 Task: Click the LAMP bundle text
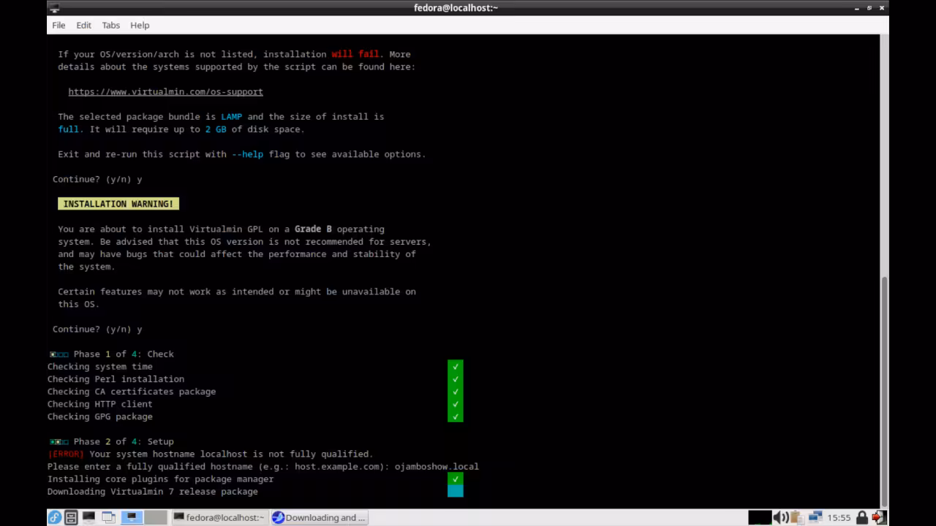coord(231,116)
